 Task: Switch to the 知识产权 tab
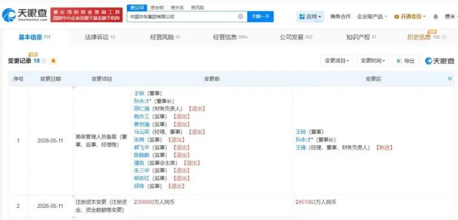click(361, 37)
